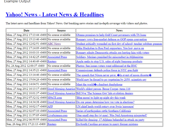Open Romney vows free-market defense as GOP opens convention
This screenshot has width=179, height=129.
click(x=111, y=39)
